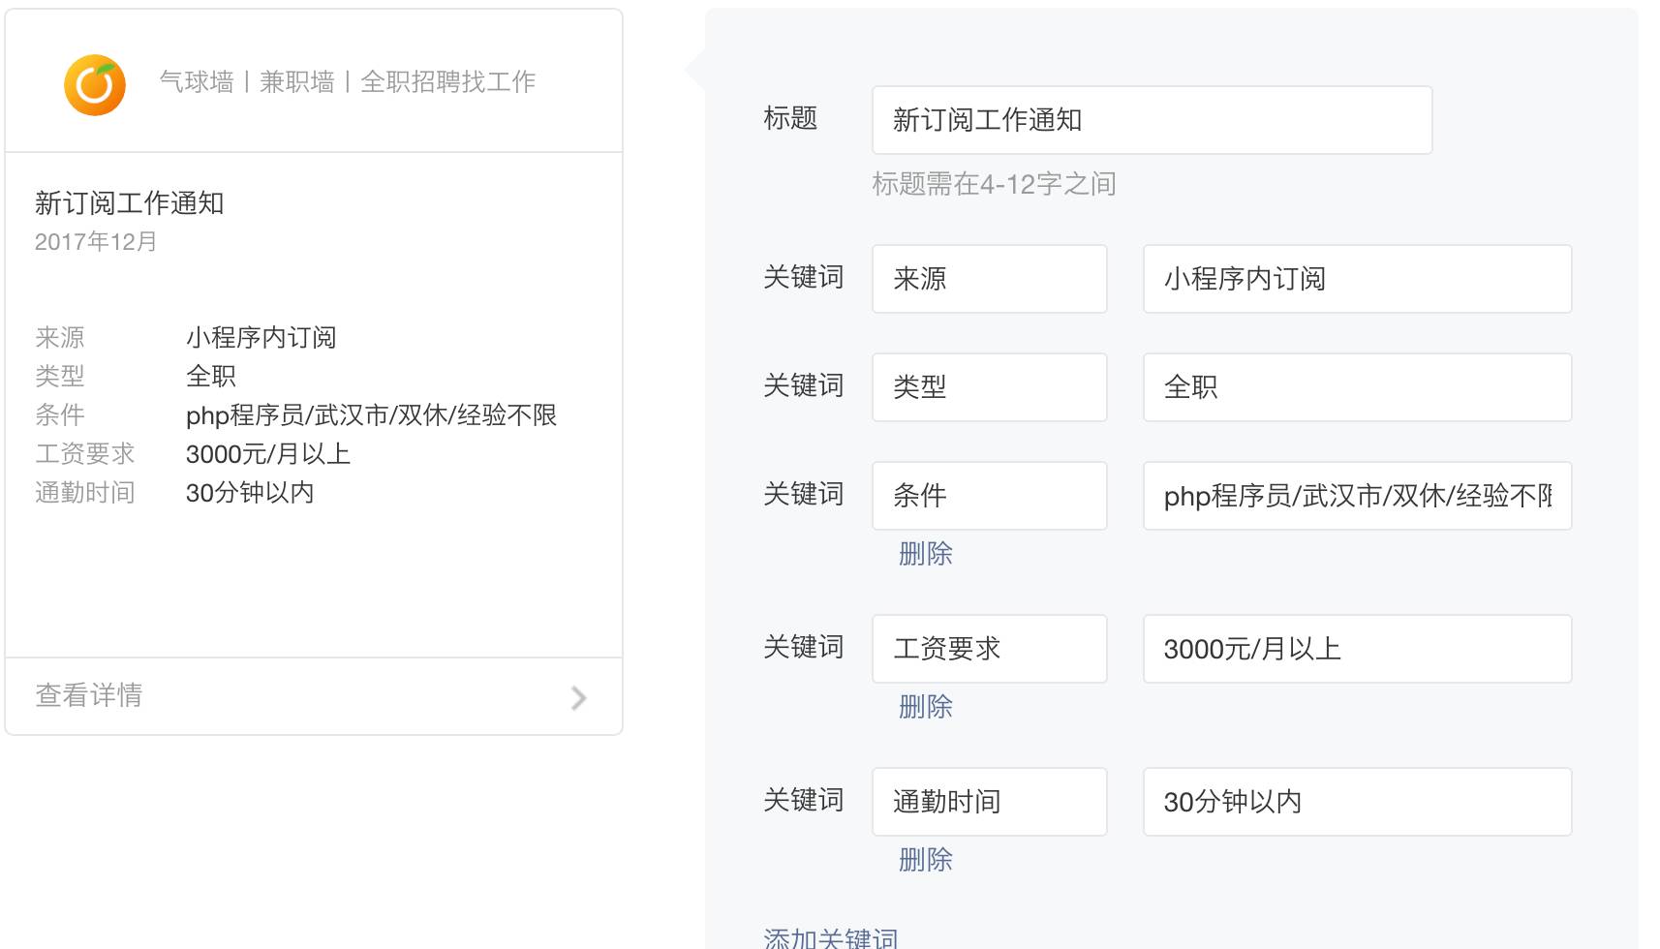
Task: Click the 小程序内订阅 keyword value field
Action: click(x=1356, y=279)
